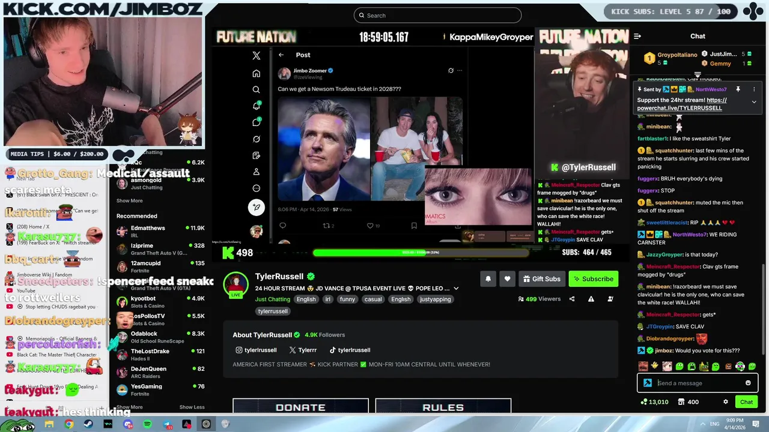The height and width of the screenshot is (432, 769).
Task: Collapse the gift leaderboard handle under GroypoItaliano
Action: pyautogui.click(x=698, y=75)
